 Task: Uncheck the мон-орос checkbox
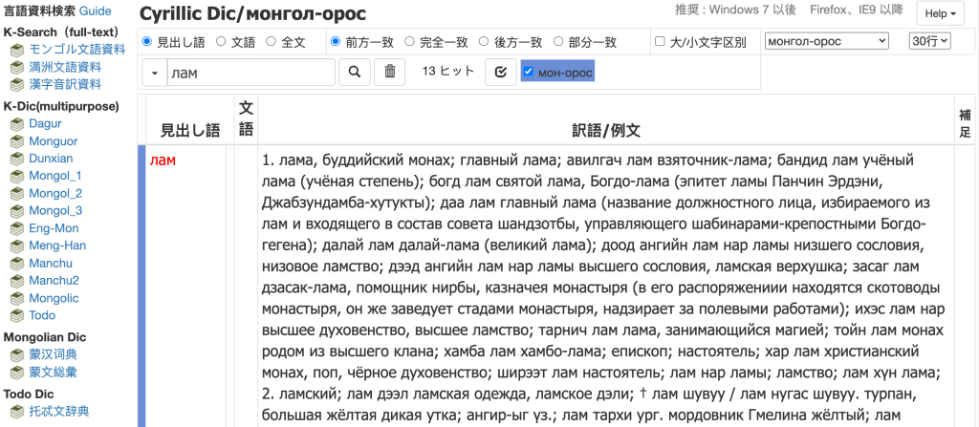(528, 72)
